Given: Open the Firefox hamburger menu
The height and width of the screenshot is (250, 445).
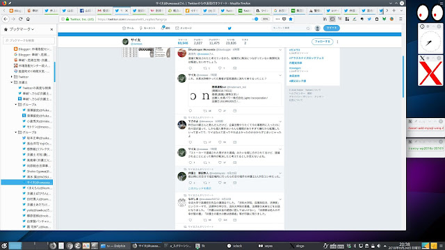Looking at the screenshot, I should click(400, 19).
